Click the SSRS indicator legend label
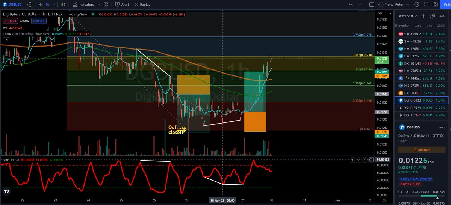The image size is (451, 205). point(6,159)
